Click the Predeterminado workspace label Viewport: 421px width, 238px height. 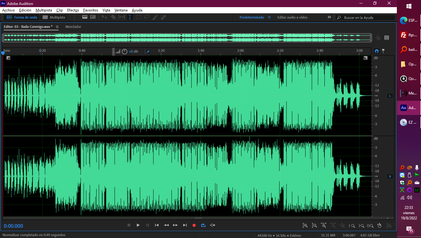pos(252,17)
